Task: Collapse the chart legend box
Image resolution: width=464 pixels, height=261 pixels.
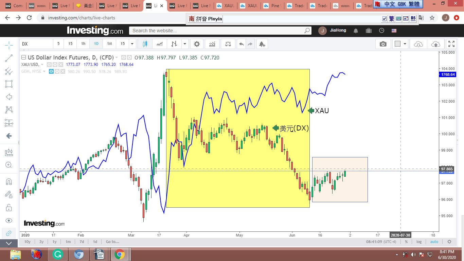Action: [23, 57]
